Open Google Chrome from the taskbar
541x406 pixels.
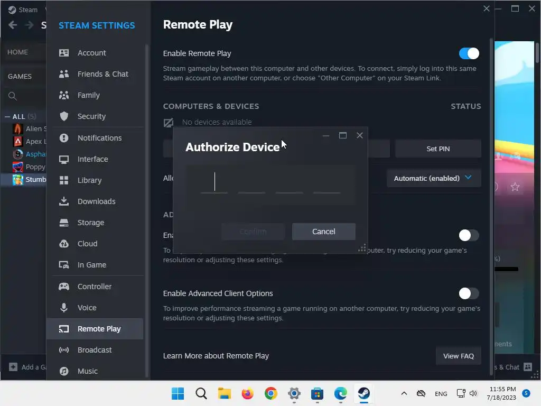tap(271, 393)
